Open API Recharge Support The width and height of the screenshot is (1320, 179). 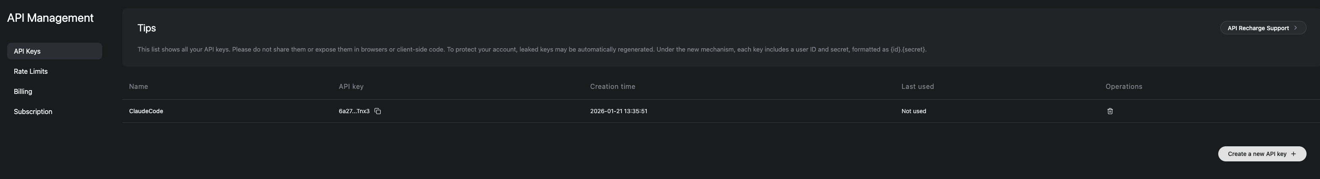(x=1262, y=28)
